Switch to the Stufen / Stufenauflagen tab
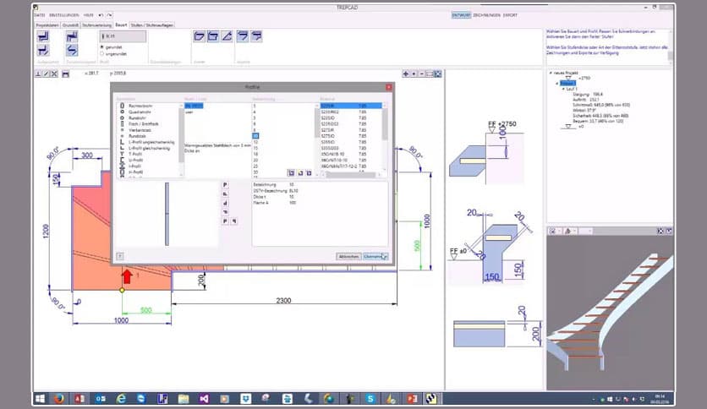The width and height of the screenshot is (707, 409). [152, 25]
